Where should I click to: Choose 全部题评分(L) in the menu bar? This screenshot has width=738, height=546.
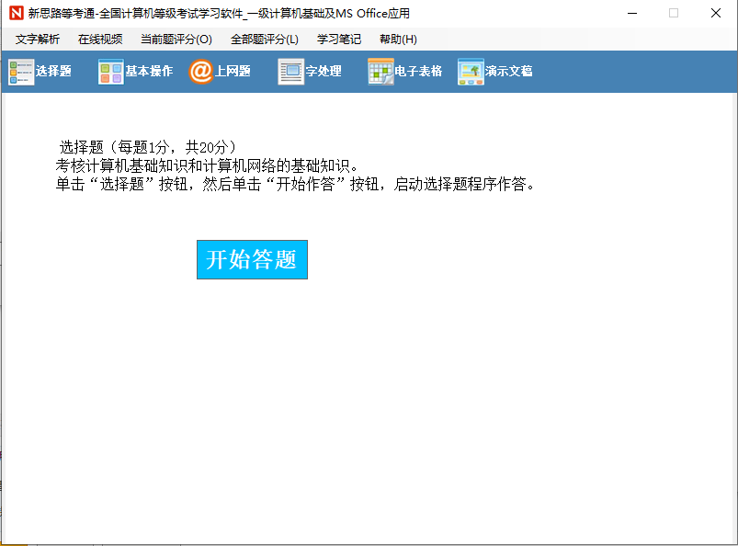click(265, 40)
